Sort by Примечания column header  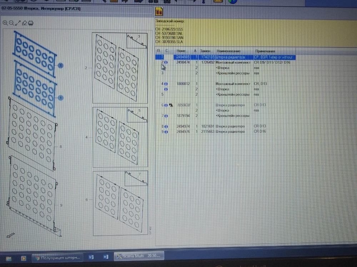[265, 51]
